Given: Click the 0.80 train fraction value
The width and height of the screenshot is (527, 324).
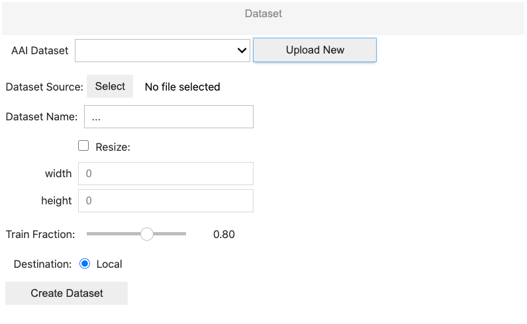Looking at the screenshot, I should (224, 234).
